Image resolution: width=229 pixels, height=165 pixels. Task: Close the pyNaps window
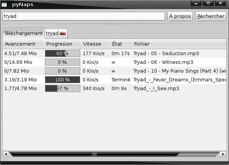pos(221,3)
